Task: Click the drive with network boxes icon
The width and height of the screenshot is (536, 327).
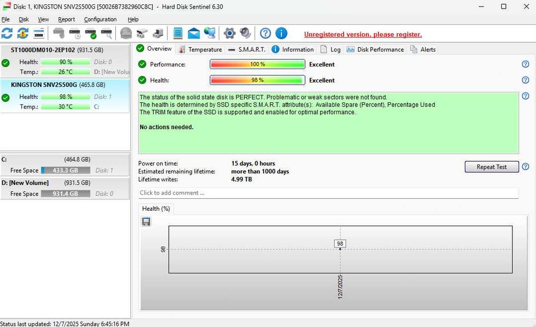Action: point(142,33)
